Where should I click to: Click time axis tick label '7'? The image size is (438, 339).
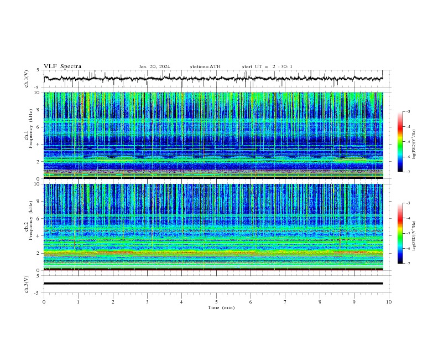click(x=285, y=302)
